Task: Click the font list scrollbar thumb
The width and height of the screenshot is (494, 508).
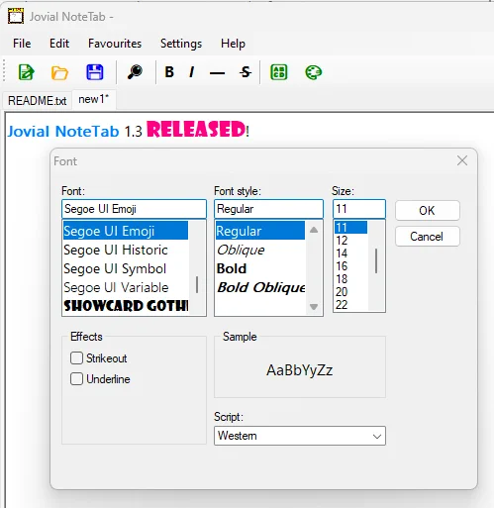Action: click(x=197, y=284)
